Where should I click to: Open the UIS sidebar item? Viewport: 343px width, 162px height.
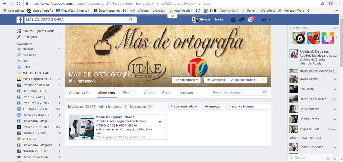pyautogui.click(x=25, y=61)
